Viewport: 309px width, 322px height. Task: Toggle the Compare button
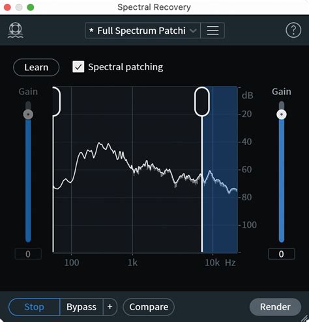point(149,307)
